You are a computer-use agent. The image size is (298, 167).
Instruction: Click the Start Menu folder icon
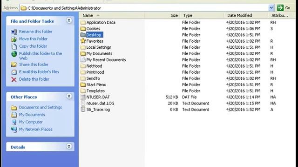point(83,84)
